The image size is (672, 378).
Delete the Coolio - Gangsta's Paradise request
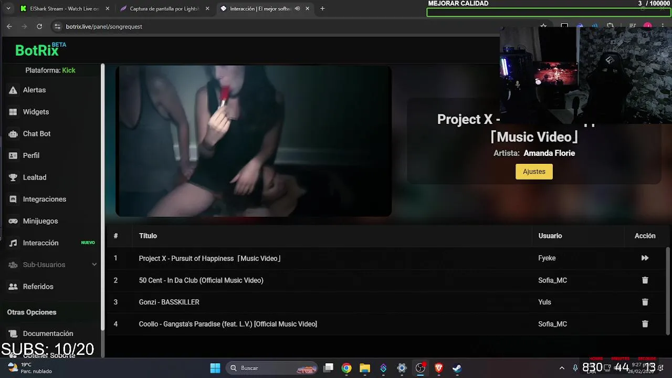(x=645, y=324)
